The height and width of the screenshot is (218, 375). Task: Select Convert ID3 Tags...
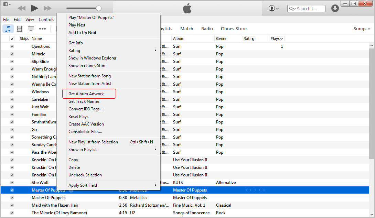85,109
